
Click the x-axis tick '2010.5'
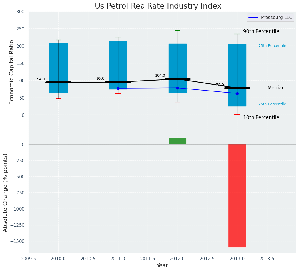(x=88, y=259)
